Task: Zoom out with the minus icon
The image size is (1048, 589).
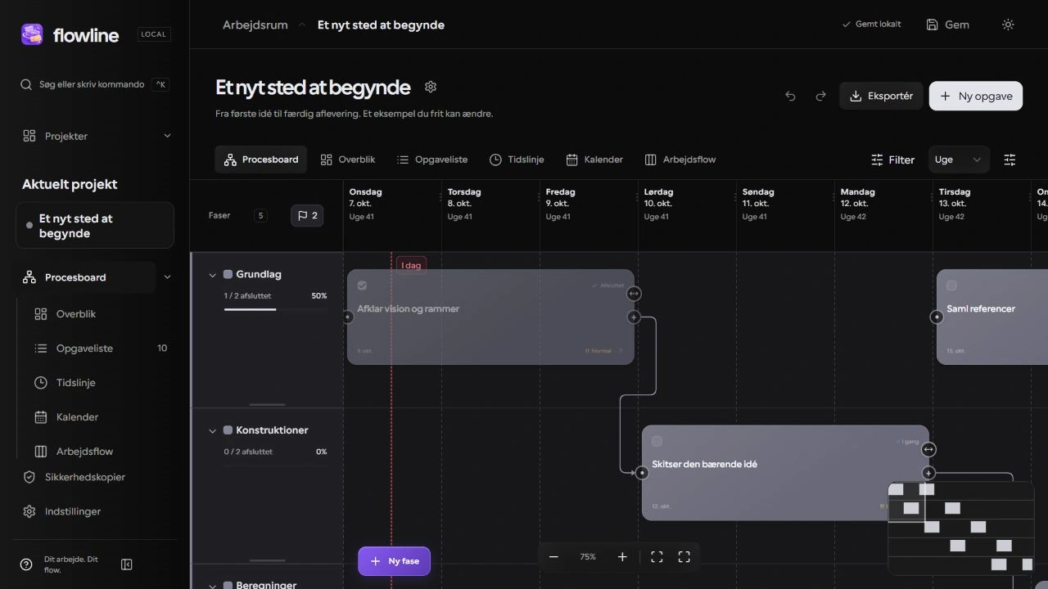Action: (x=553, y=557)
